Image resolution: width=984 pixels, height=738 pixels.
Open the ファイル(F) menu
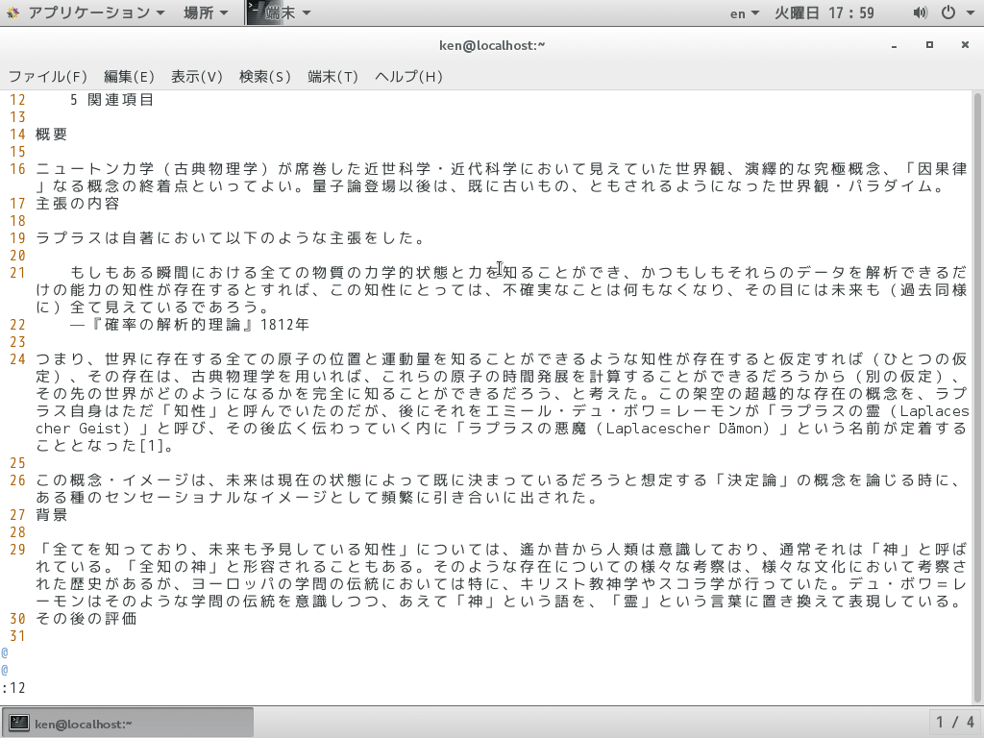pyautogui.click(x=48, y=77)
